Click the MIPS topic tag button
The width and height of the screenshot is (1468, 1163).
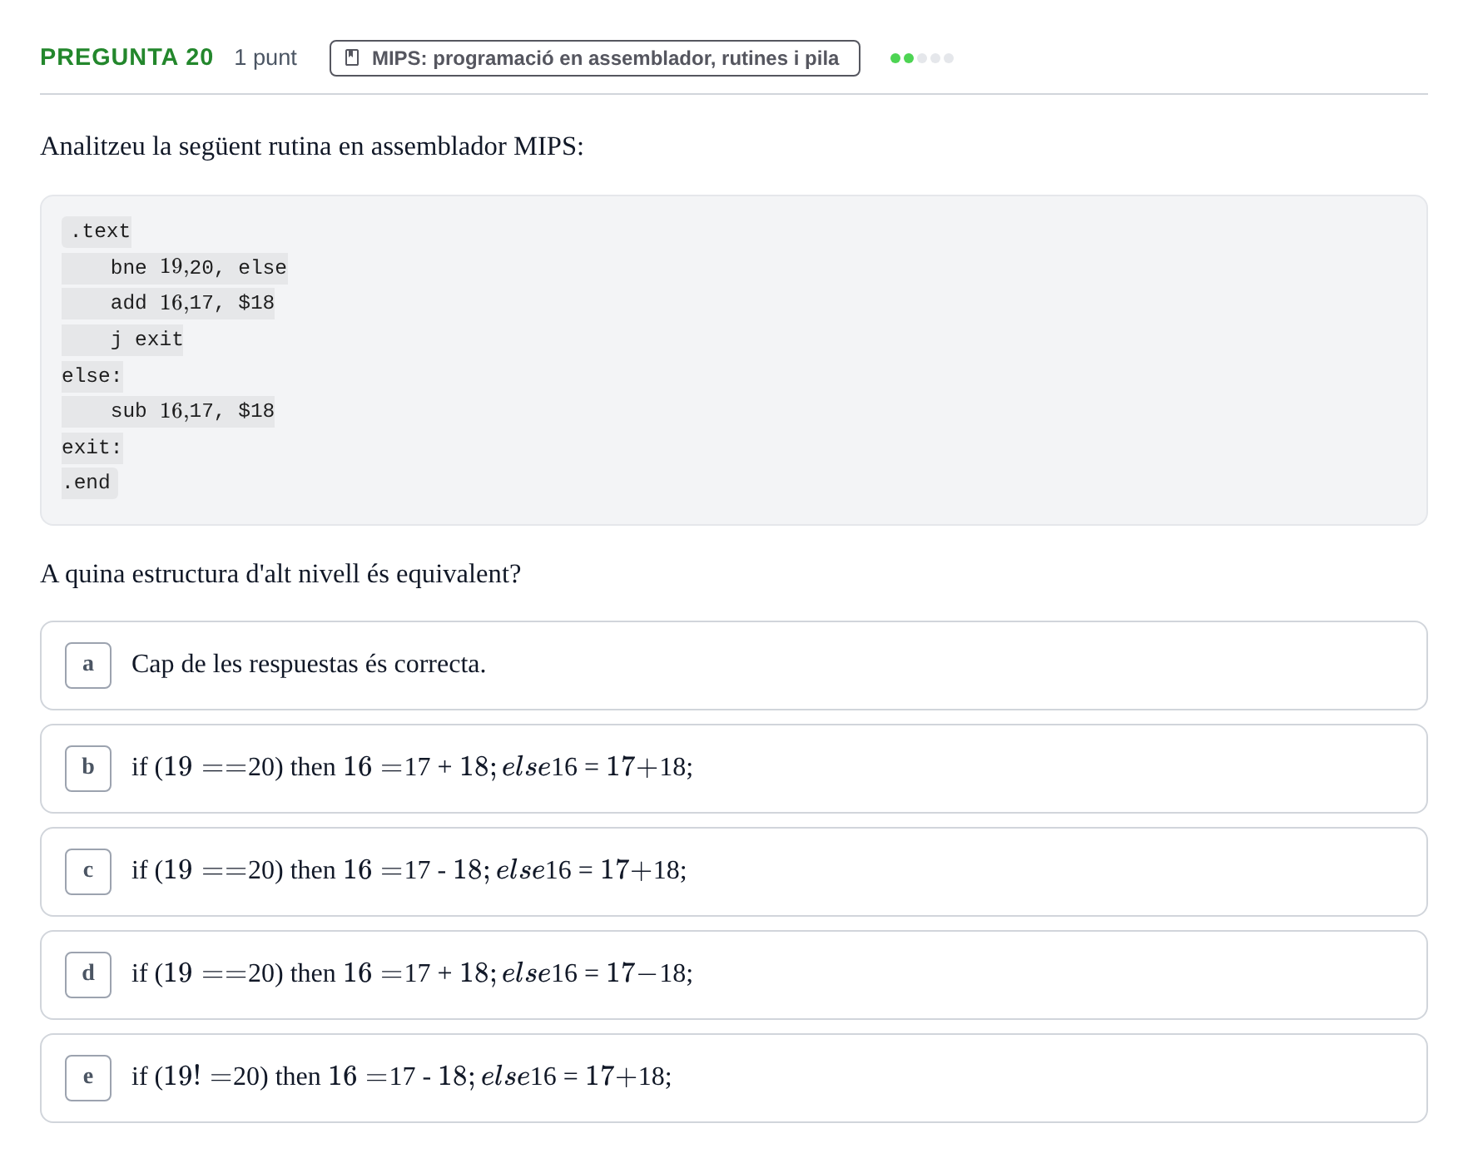(x=594, y=58)
